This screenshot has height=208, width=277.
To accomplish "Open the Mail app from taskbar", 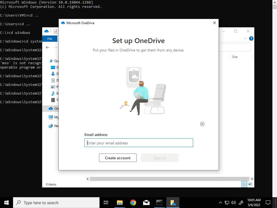I will tap(146, 203).
